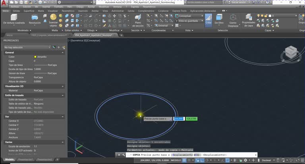Select the Revolución tool
305x164 pixels.
[35, 19]
